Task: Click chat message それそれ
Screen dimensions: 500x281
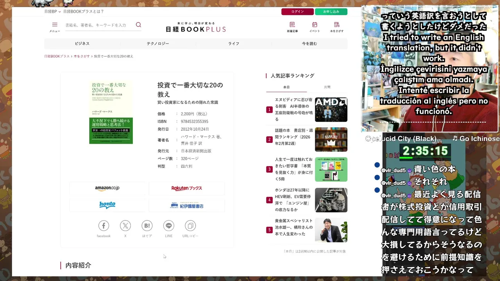Action: click(430, 182)
